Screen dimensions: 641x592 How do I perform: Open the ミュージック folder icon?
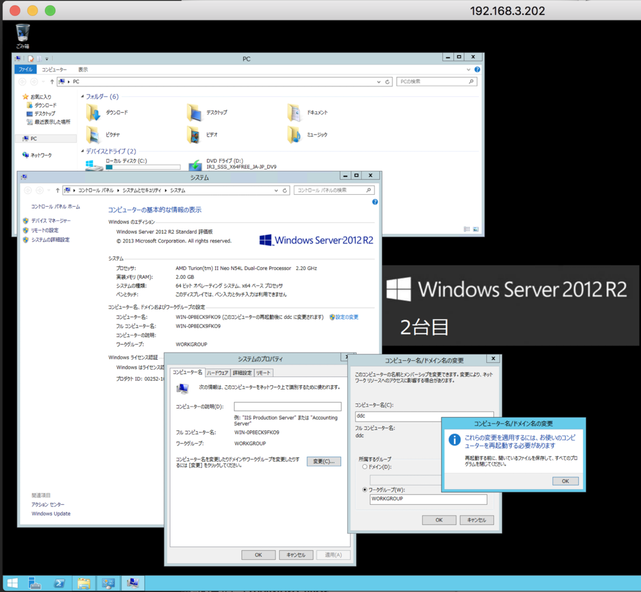pos(294,135)
